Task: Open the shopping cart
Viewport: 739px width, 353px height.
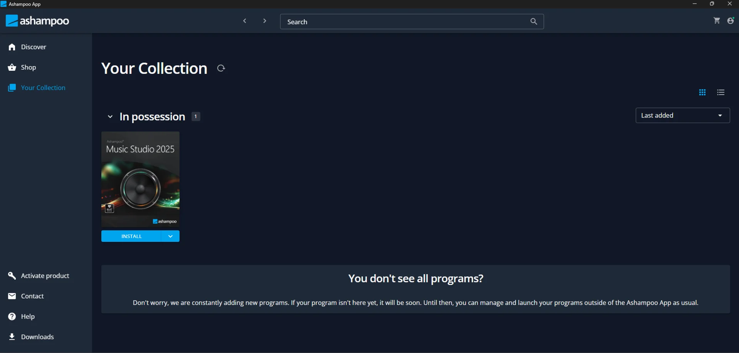Action: pos(717,21)
